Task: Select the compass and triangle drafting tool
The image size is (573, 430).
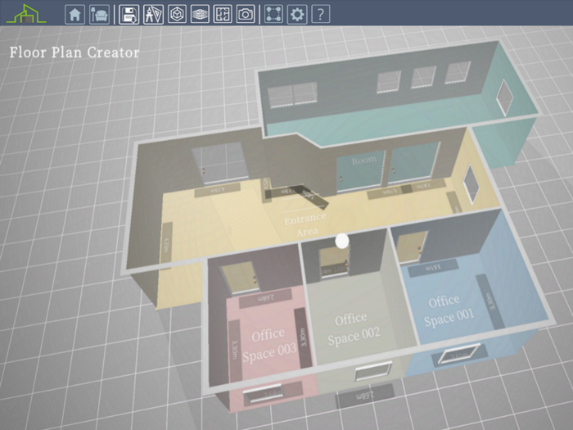Action: click(x=153, y=15)
